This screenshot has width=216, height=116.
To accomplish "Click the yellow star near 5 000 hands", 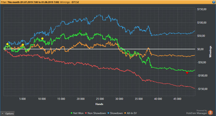I will click(23, 45).
